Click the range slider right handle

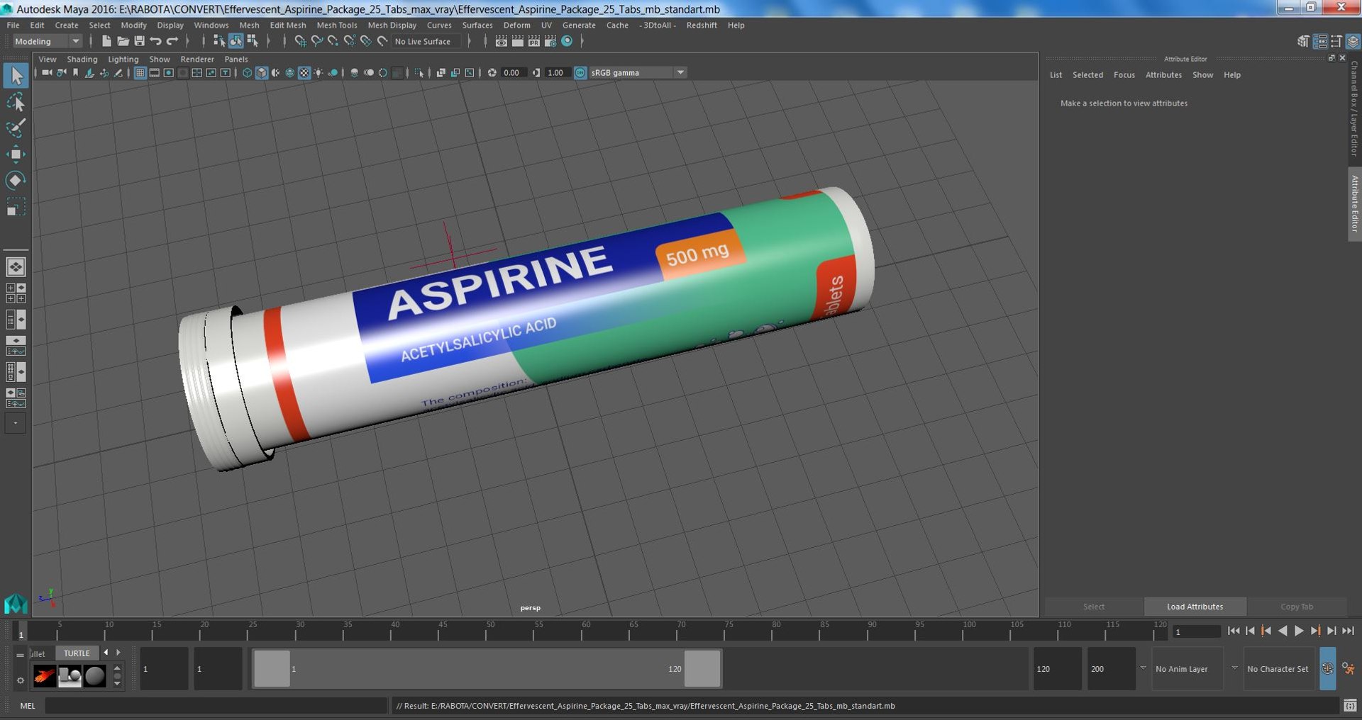tap(702, 669)
